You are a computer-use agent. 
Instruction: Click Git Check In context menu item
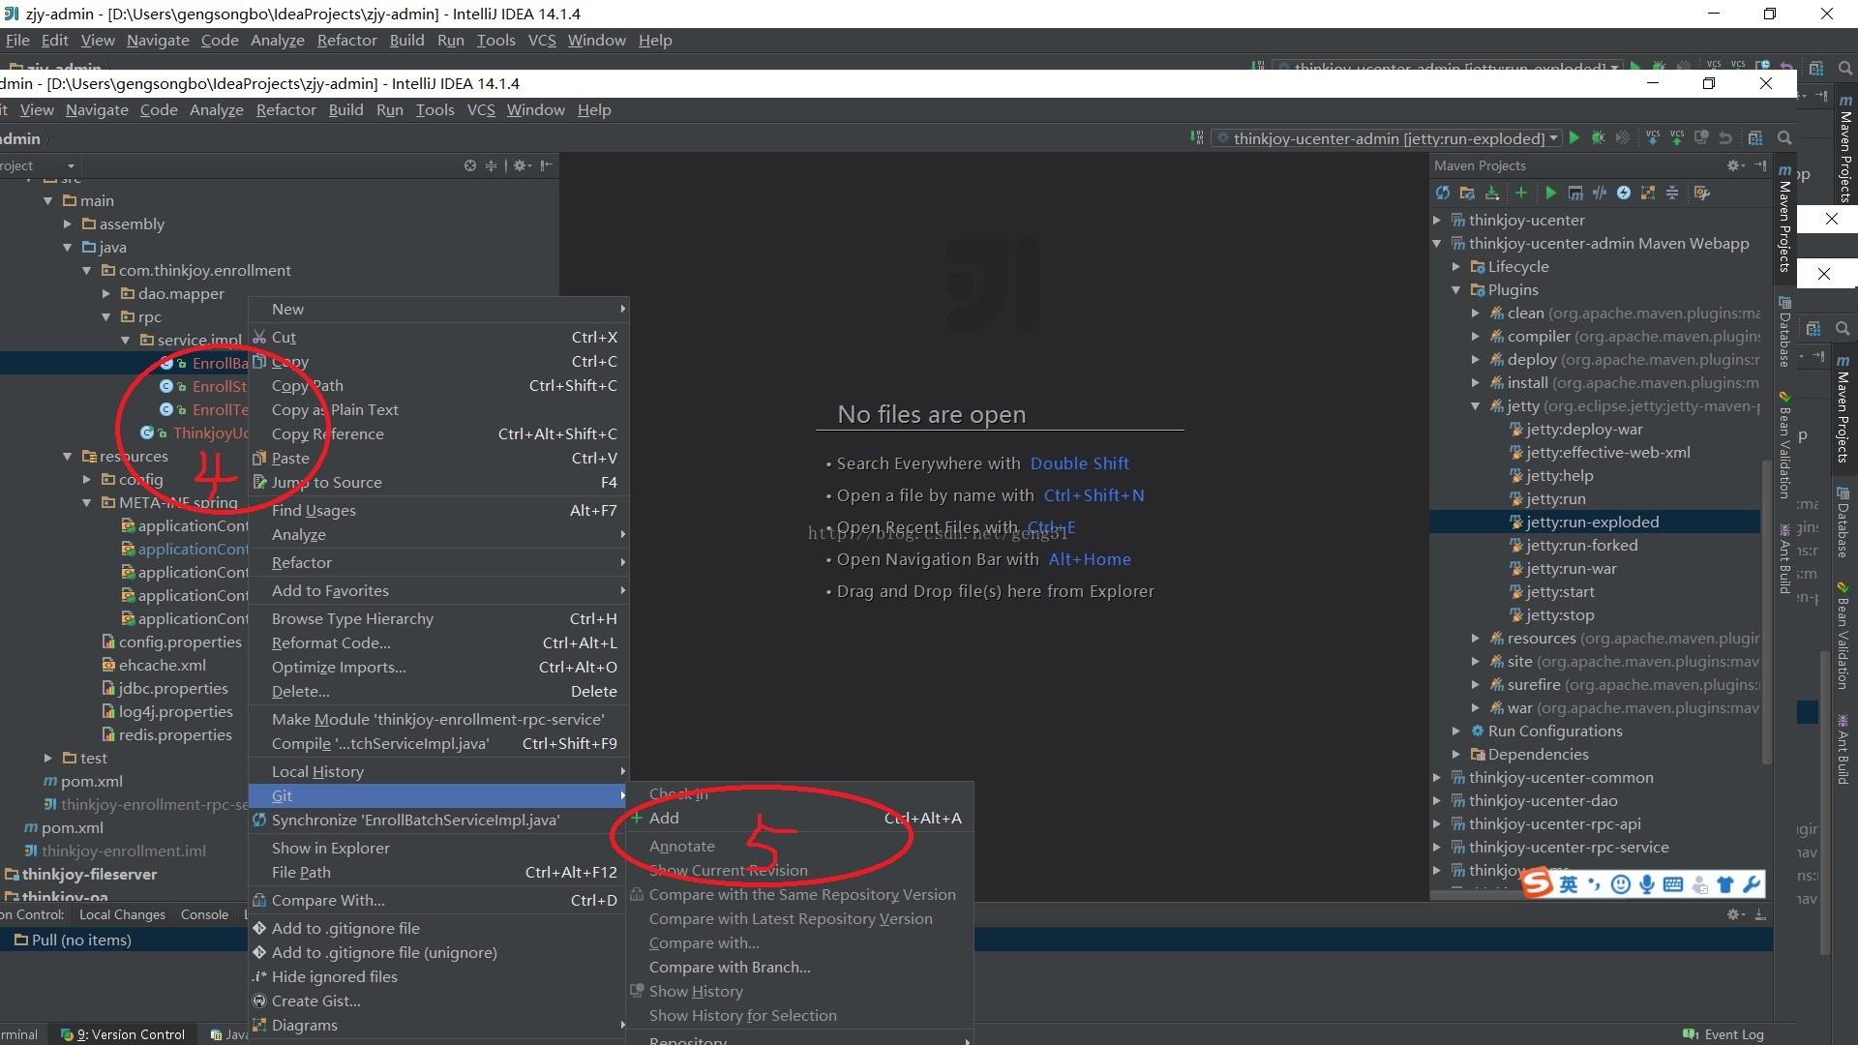point(679,793)
